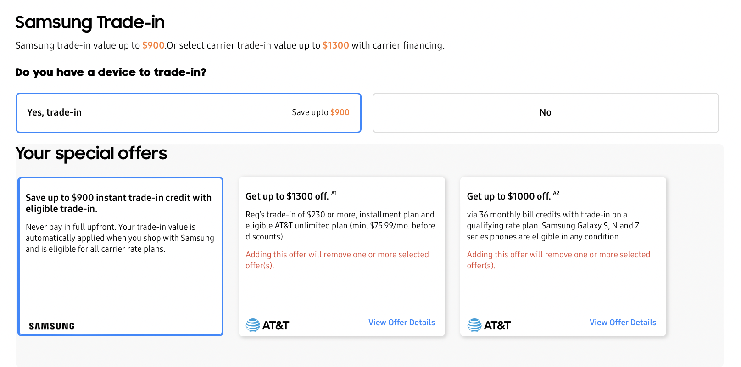View Offer Details for the $1300 AT&T offer
Viewport: 741px width, 367px height.
(x=401, y=323)
